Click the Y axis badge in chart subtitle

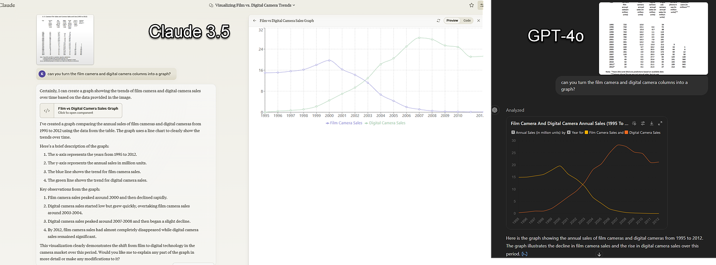pyautogui.click(x=513, y=132)
